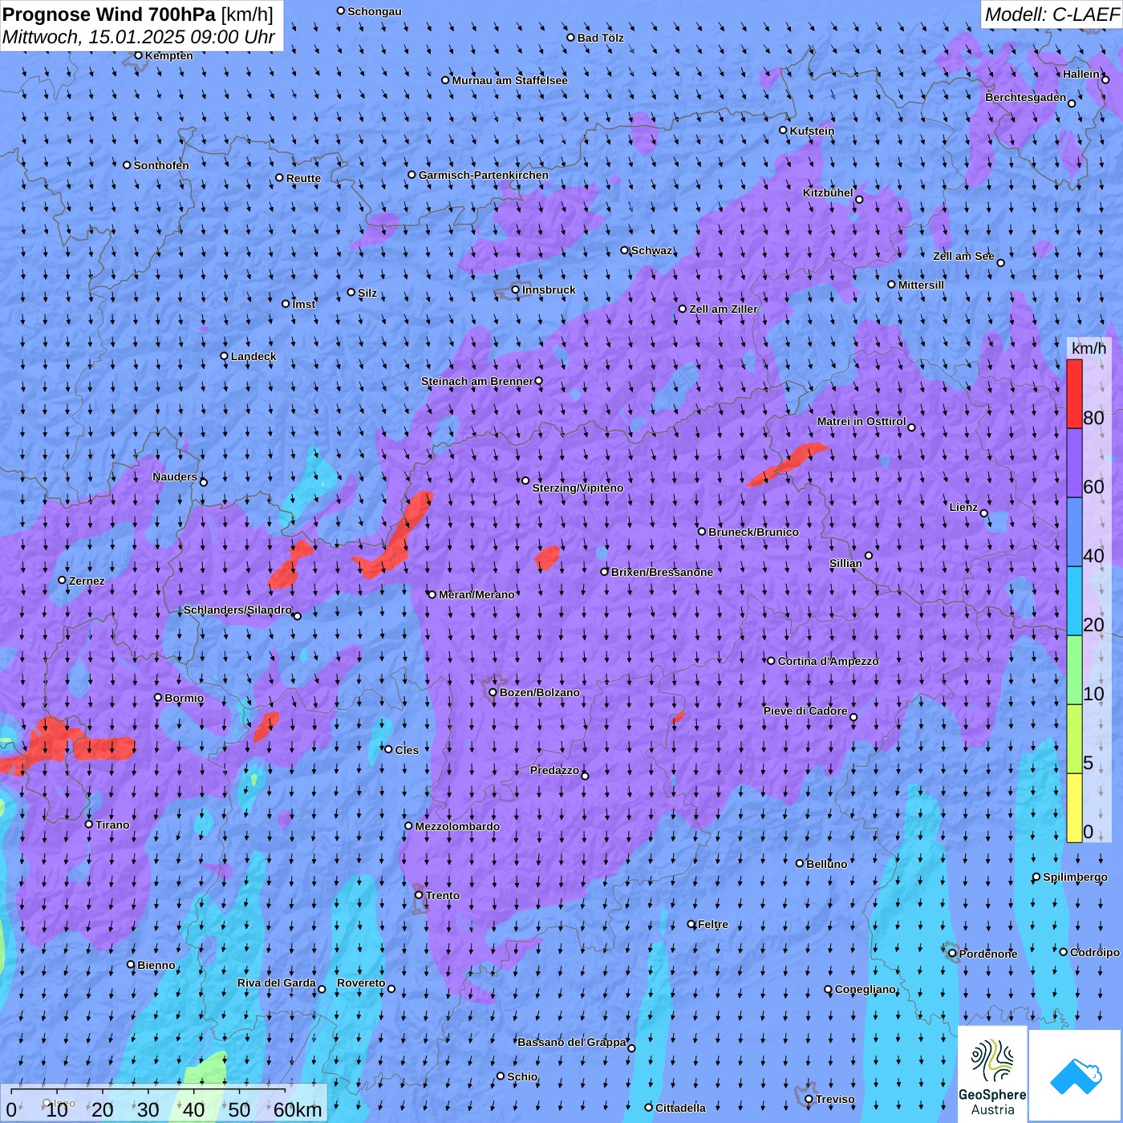Click the Garmisch-Partenkirchen label
The image size is (1123, 1123).
pyautogui.click(x=484, y=175)
